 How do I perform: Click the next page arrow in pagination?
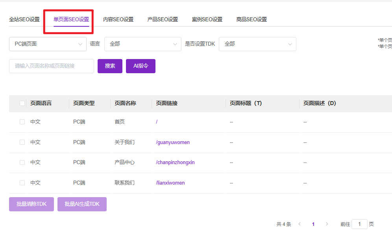[x=327, y=224]
